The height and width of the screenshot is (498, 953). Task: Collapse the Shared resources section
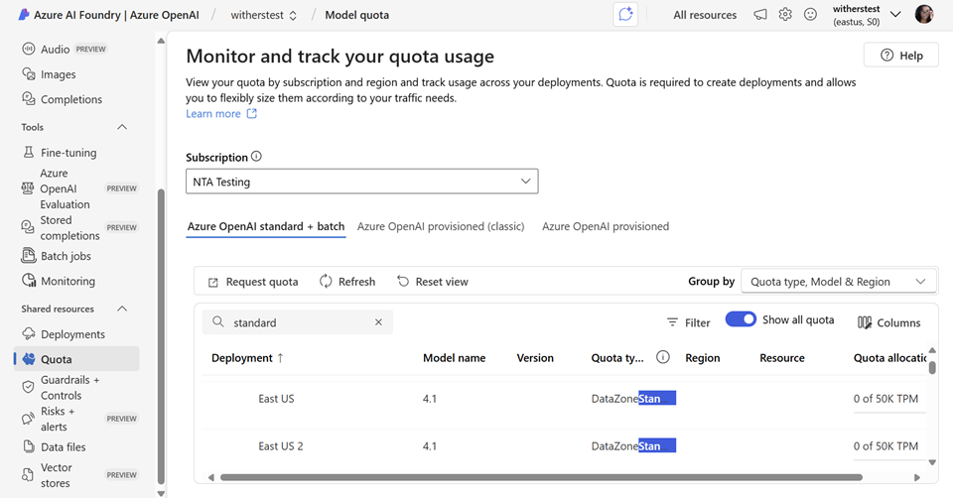tap(122, 309)
